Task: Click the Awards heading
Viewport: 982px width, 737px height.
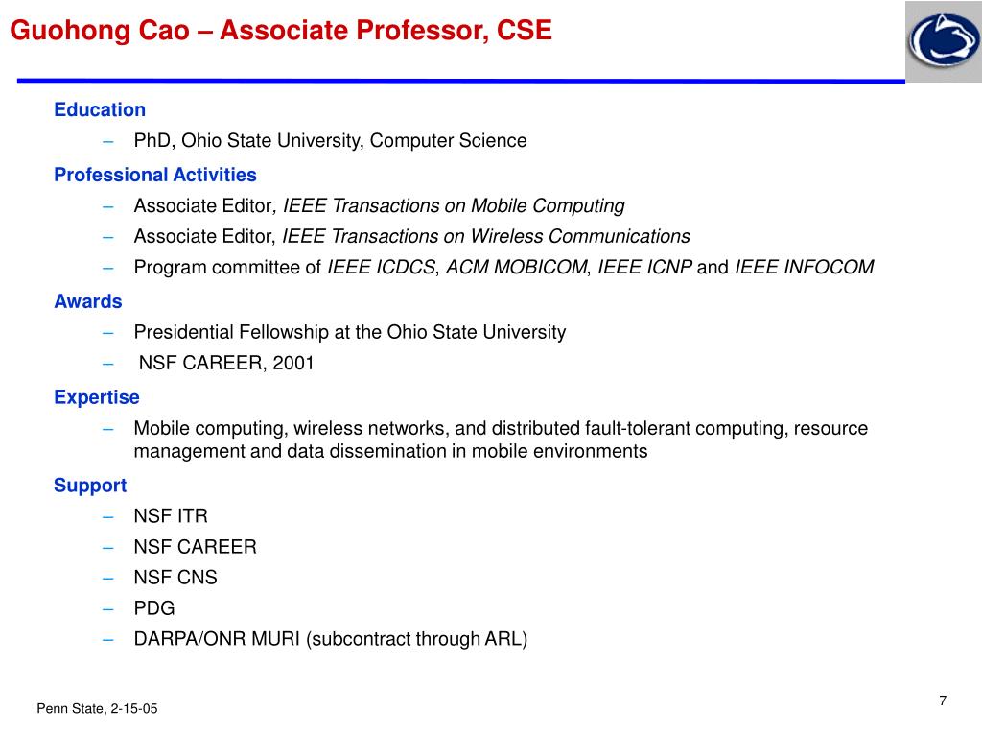Action: [87, 301]
